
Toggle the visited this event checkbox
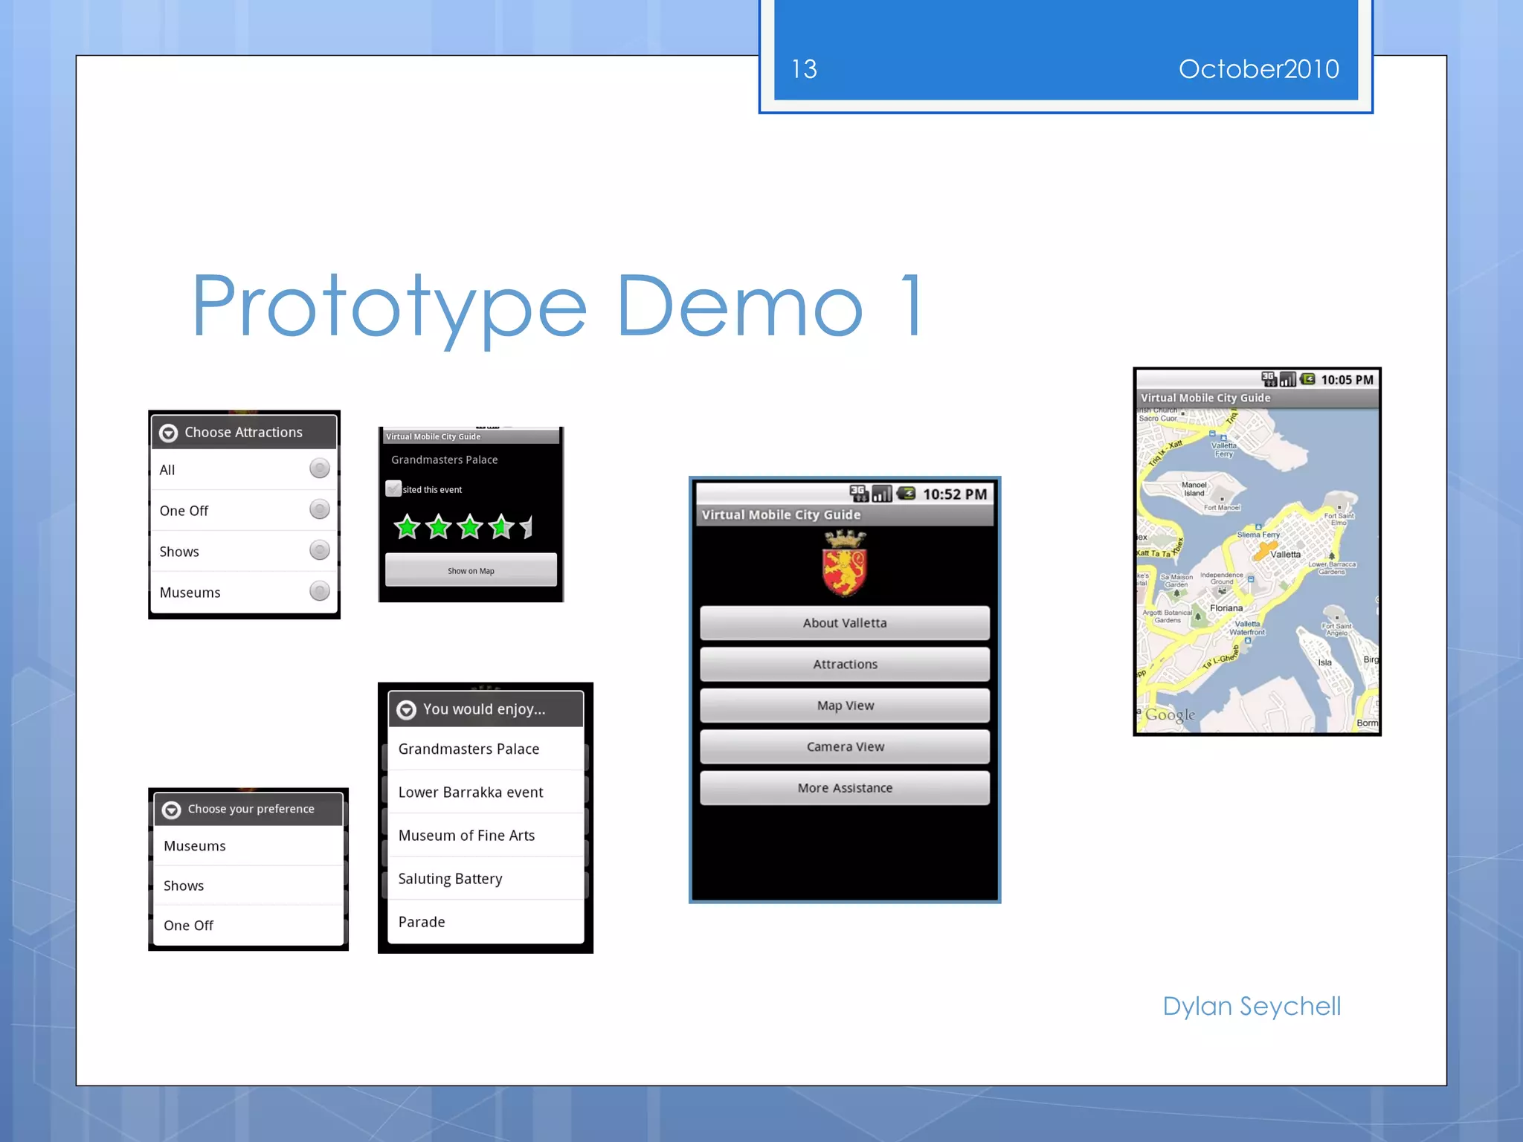pyautogui.click(x=393, y=488)
